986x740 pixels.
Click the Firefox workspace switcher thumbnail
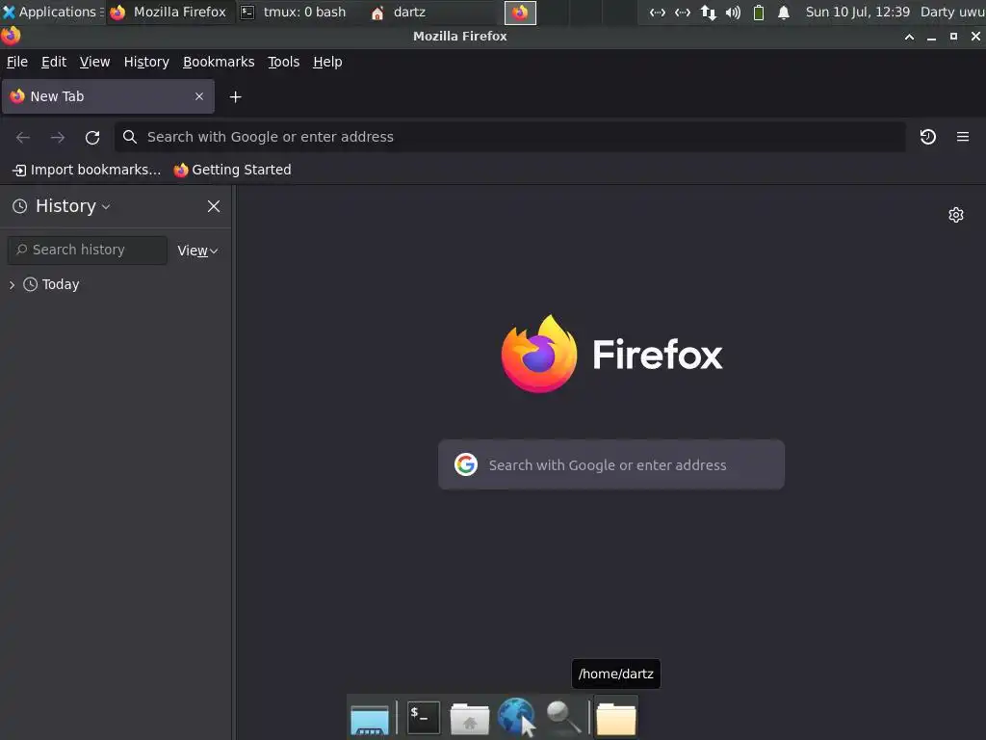520,13
